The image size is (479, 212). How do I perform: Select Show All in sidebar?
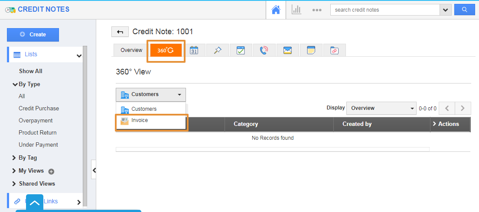[x=30, y=71]
